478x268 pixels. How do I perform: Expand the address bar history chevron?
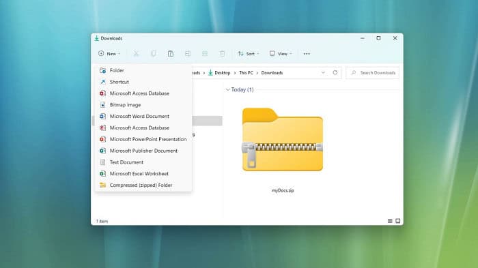323,72
